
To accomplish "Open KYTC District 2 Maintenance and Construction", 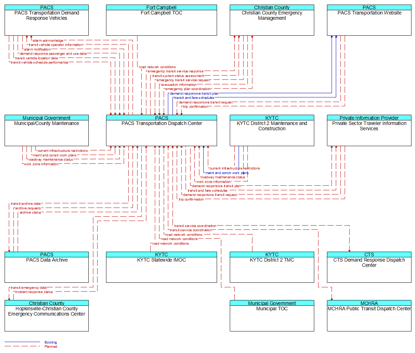I will (272, 131).
